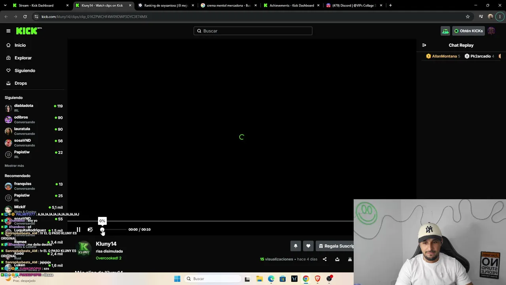The height and width of the screenshot is (285, 506).
Task: Reload the current page
Action: (x=25, y=17)
